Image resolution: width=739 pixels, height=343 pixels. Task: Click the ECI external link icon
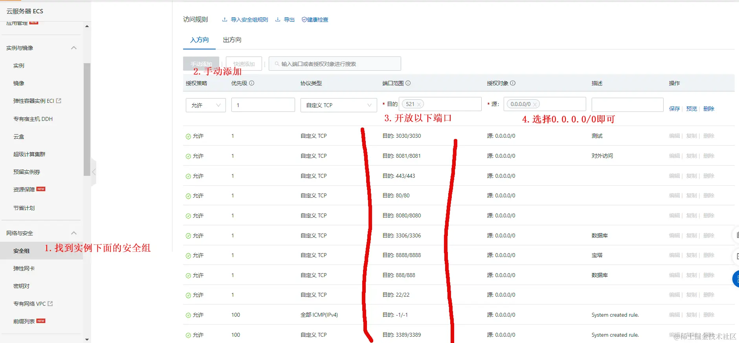(x=59, y=101)
